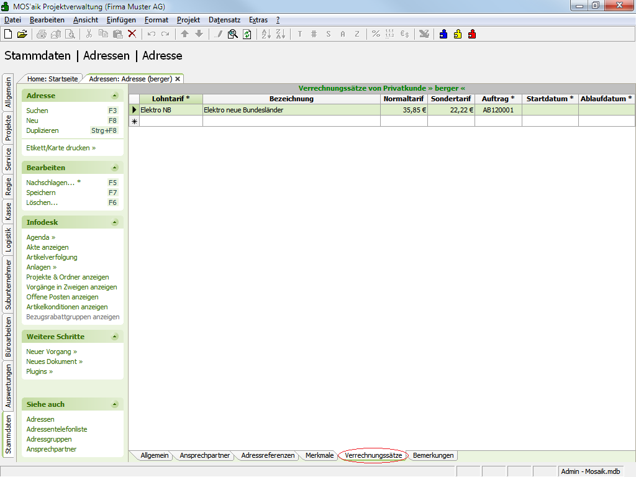
Task: Click Etikett/Karte drucken link
Action: pos(61,148)
